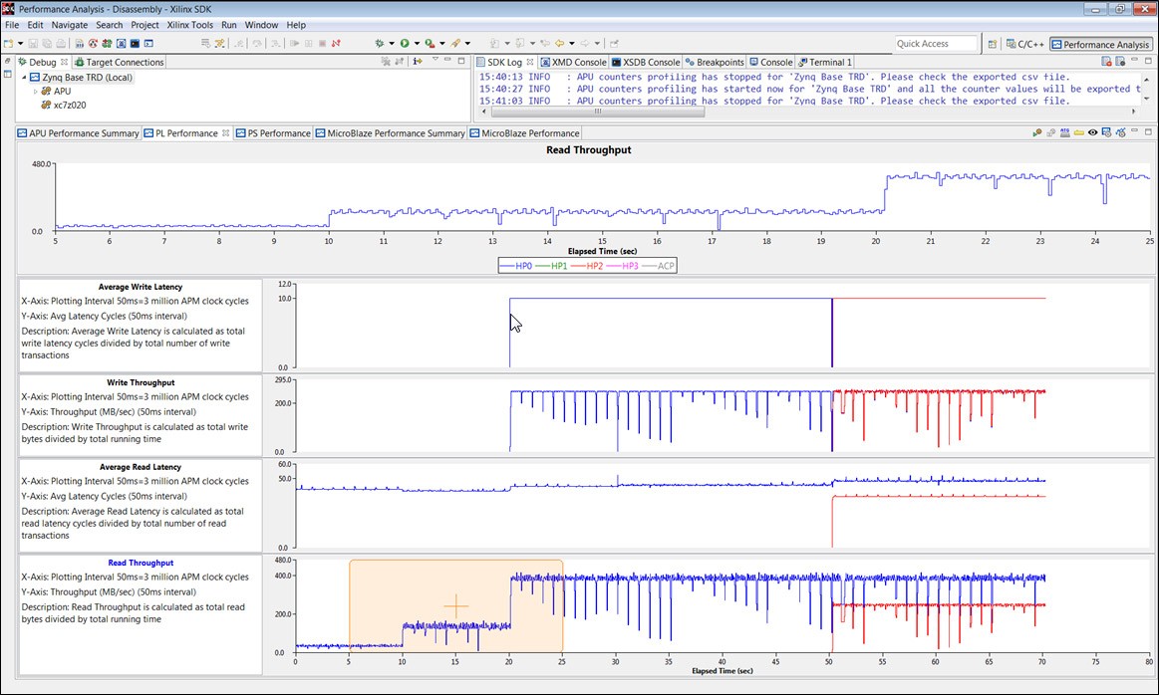Click the red Terminate square in the toolbar
The height and width of the screenshot is (695, 1159).
point(322,44)
